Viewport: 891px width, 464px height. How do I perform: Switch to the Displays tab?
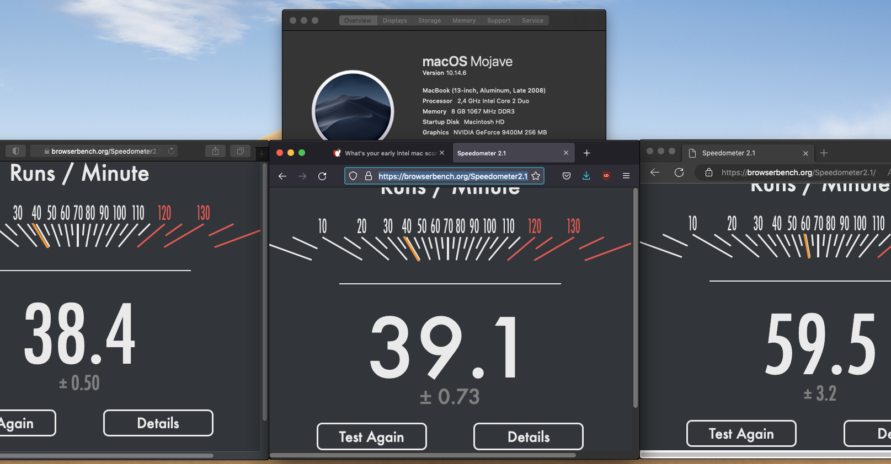pos(395,20)
